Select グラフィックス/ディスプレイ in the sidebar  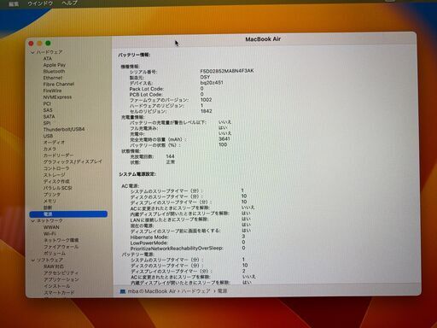[x=73, y=161]
